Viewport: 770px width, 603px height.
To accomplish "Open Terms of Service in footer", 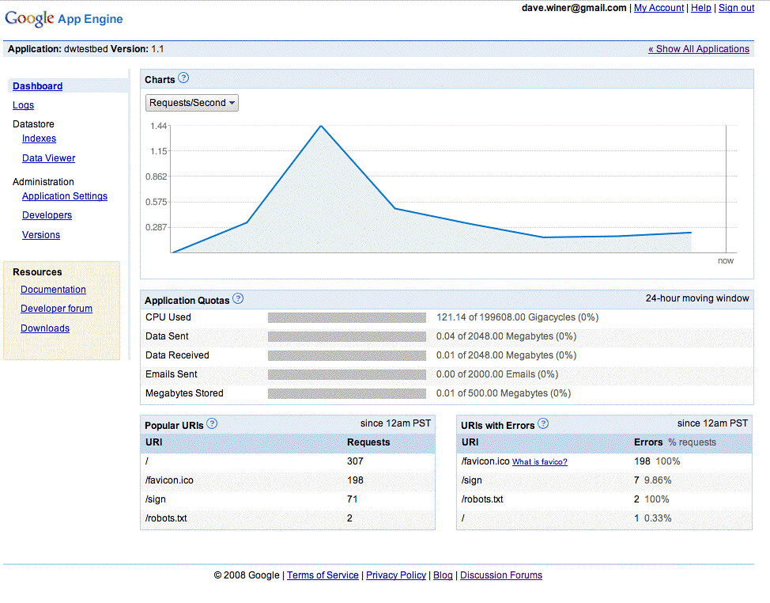I will click(x=323, y=575).
